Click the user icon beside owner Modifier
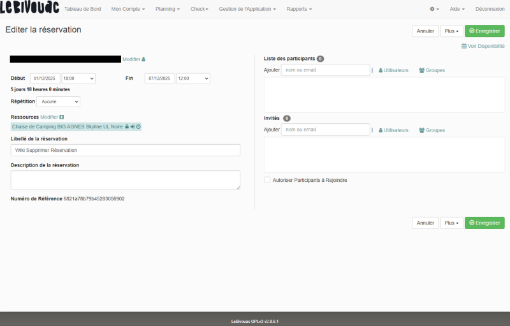The image size is (510, 326). point(143,59)
